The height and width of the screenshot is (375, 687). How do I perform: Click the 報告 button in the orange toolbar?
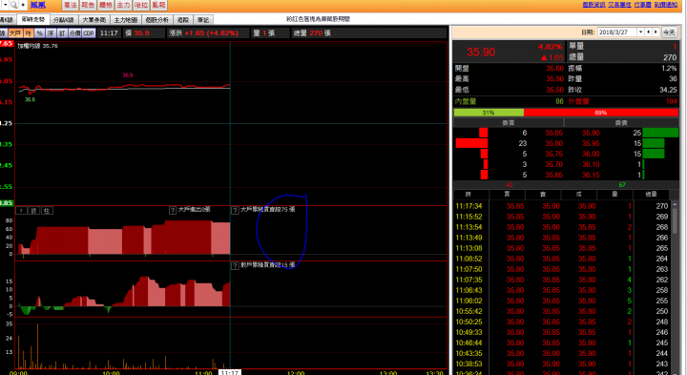[x=88, y=5]
